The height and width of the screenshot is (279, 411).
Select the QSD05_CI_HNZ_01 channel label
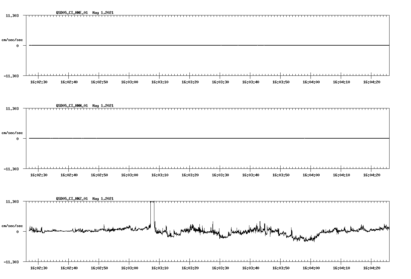click(71, 198)
